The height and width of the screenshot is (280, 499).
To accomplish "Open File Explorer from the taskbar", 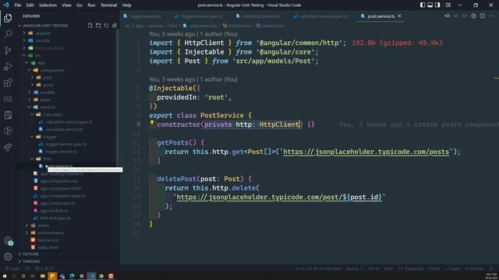I will click(x=42, y=276).
